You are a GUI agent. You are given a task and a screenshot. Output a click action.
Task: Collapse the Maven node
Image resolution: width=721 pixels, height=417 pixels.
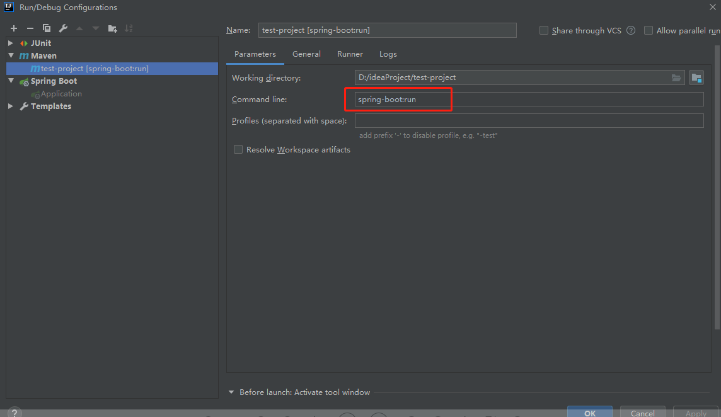click(11, 55)
